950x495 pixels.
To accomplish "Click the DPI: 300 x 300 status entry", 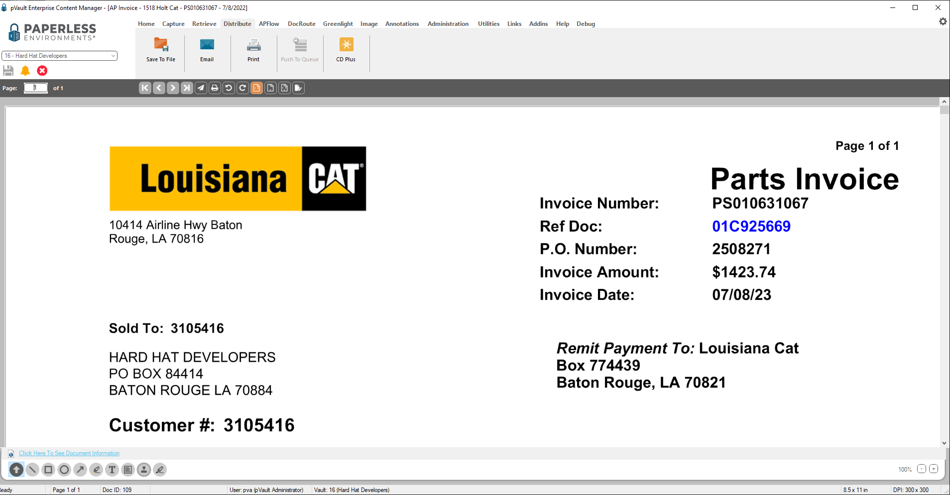I will (x=911, y=490).
